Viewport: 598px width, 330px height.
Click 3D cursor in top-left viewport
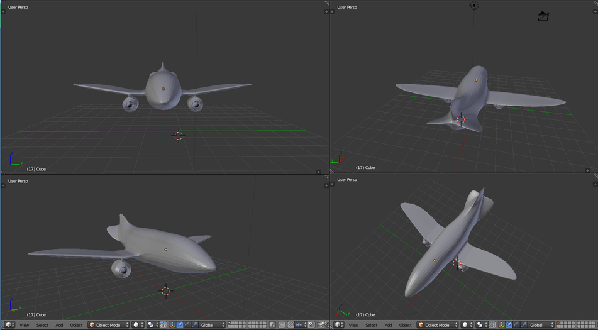(x=178, y=136)
